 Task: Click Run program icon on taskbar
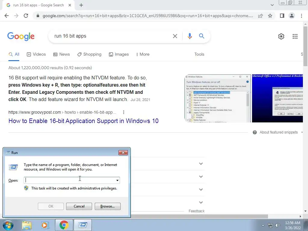(x=82, y=225)
